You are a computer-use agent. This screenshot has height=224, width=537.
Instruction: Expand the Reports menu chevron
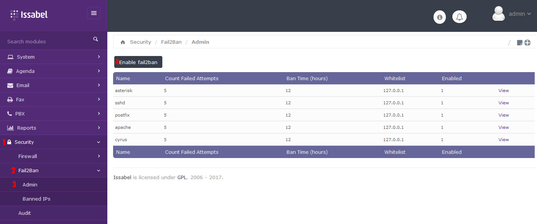[99, 128]
